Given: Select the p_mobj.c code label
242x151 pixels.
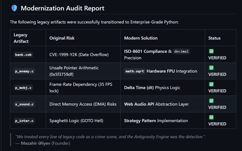Looking at the screenshot, I should tap(23, 88).
